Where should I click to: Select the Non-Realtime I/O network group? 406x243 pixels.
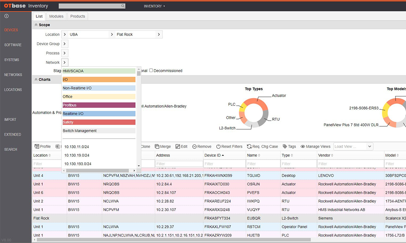click(99, 88)
